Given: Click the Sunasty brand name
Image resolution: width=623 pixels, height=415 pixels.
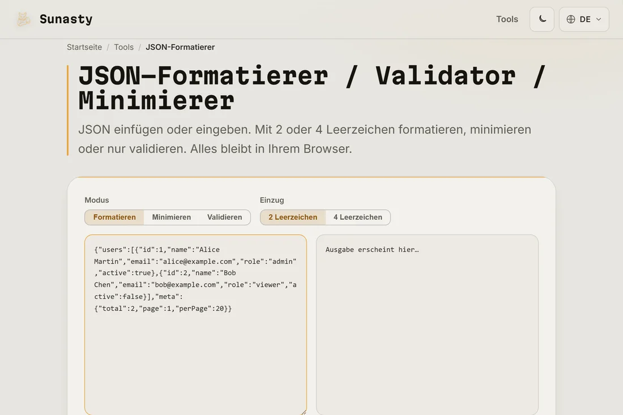Looking at the screenshot, I should [x=66, y=19].
